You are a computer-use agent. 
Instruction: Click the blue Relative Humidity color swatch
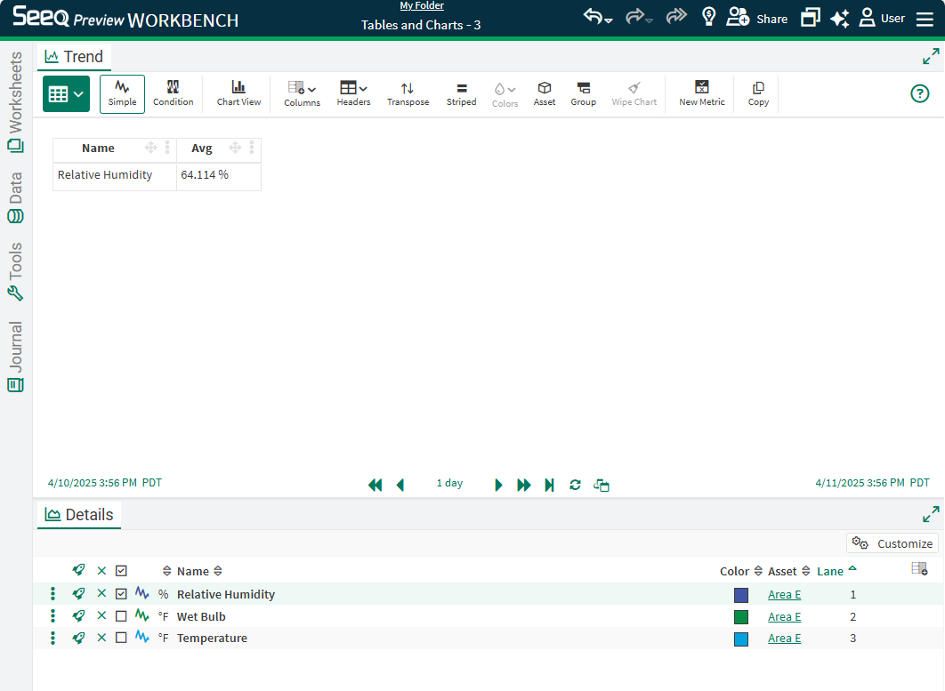click(740, 595)
